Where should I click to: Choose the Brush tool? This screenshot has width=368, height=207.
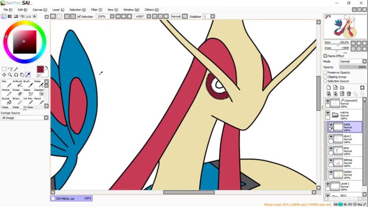(28, 83)
